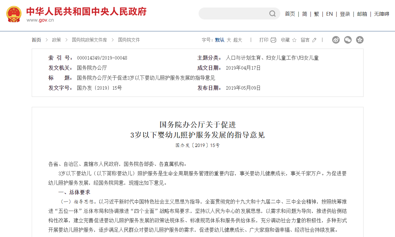Viewport: 395px width, 237px height.
Task: Set font size to 默认
Action: [220, 40]
